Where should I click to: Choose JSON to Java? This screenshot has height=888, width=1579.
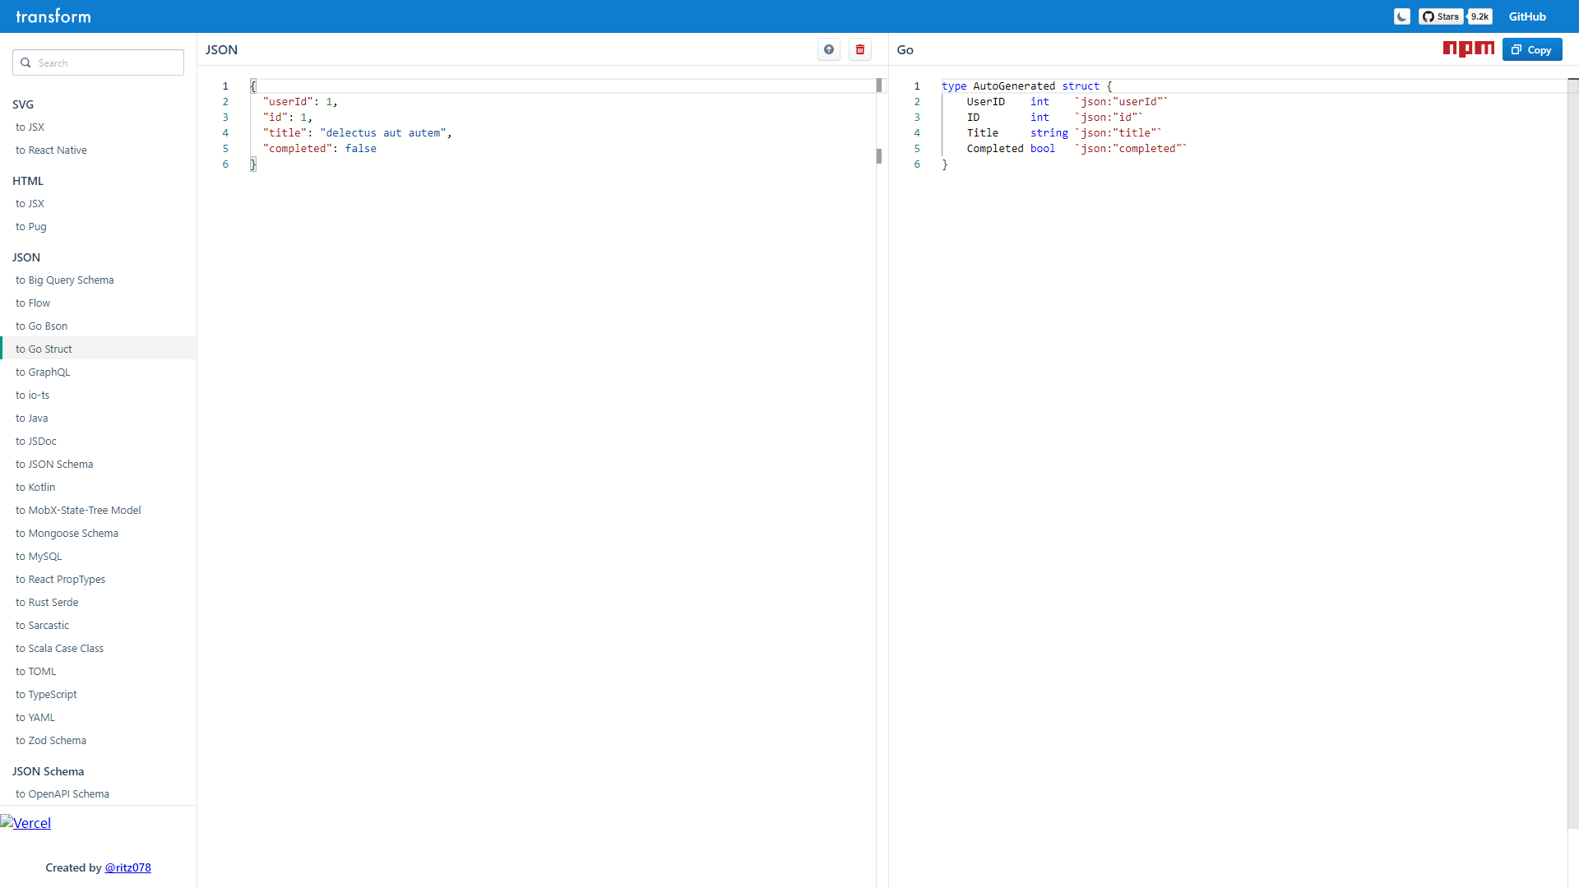pos(99,418)
